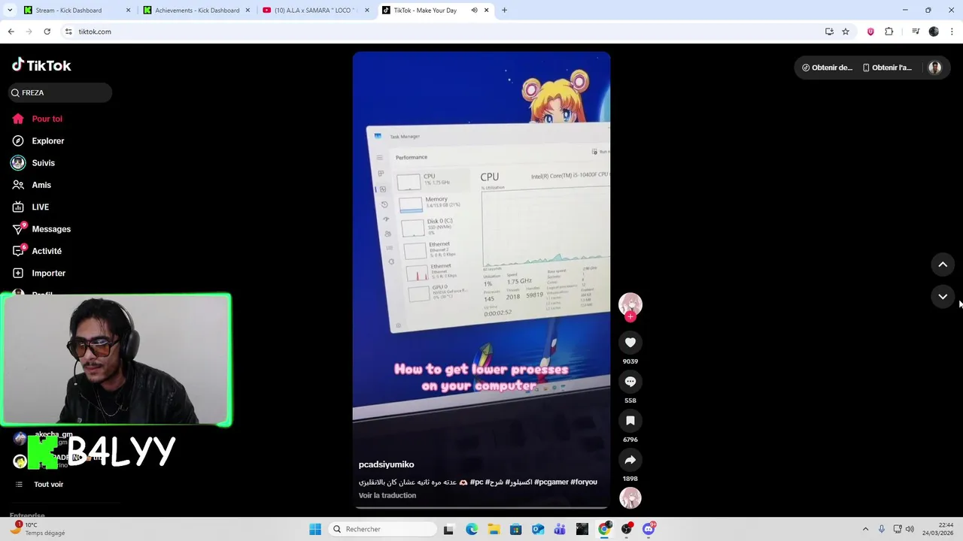Switch to A.L.A x SAMARA YouTube tab
Image resolution: width=963 pixels, height=541 pixels.
pyautogui.click(x=314, y=11)
